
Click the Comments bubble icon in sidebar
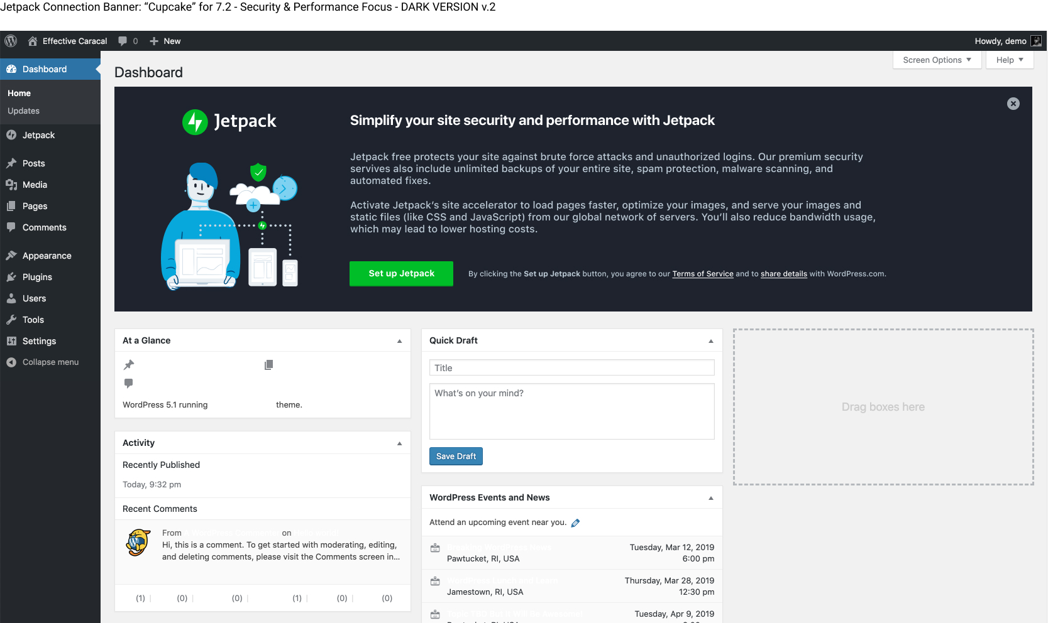pyautogui.click(x=11, y=227)
